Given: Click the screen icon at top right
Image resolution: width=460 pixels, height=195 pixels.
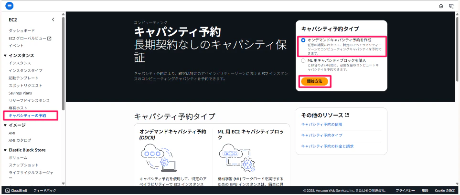Looking at the screenshot, I should coord(451,6).
